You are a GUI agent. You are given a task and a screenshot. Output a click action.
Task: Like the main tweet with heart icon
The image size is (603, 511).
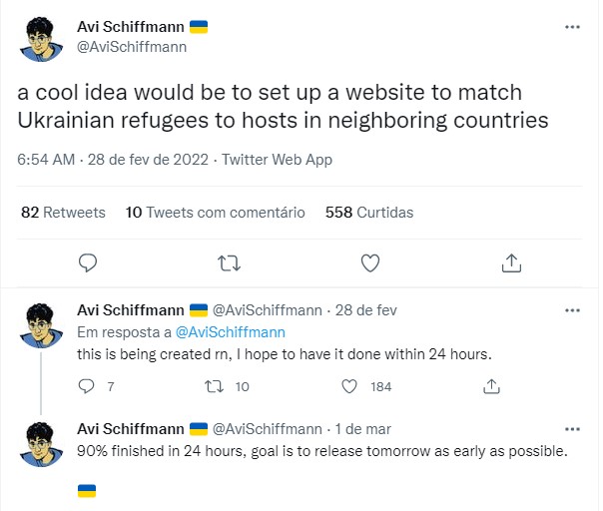(370, 262)
